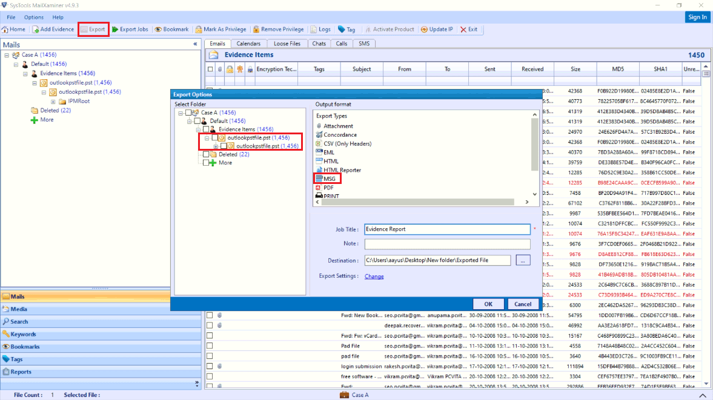This screenshot has width=713, height=400.
Task: Open Logs from the toolbar
Action: [x=320, y=29]
